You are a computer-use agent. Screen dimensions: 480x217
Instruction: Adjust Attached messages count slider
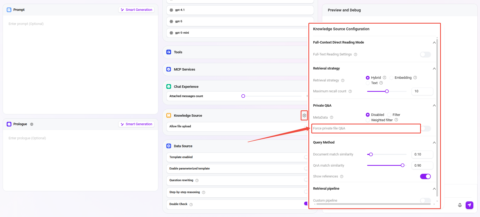(243, 96)
